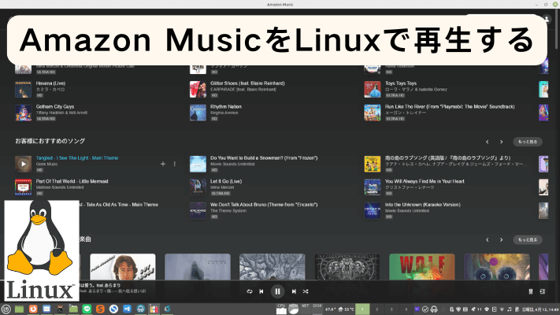
Task: Show next page of お客様におすすめのソング
Action: click(x=502, y=142)
